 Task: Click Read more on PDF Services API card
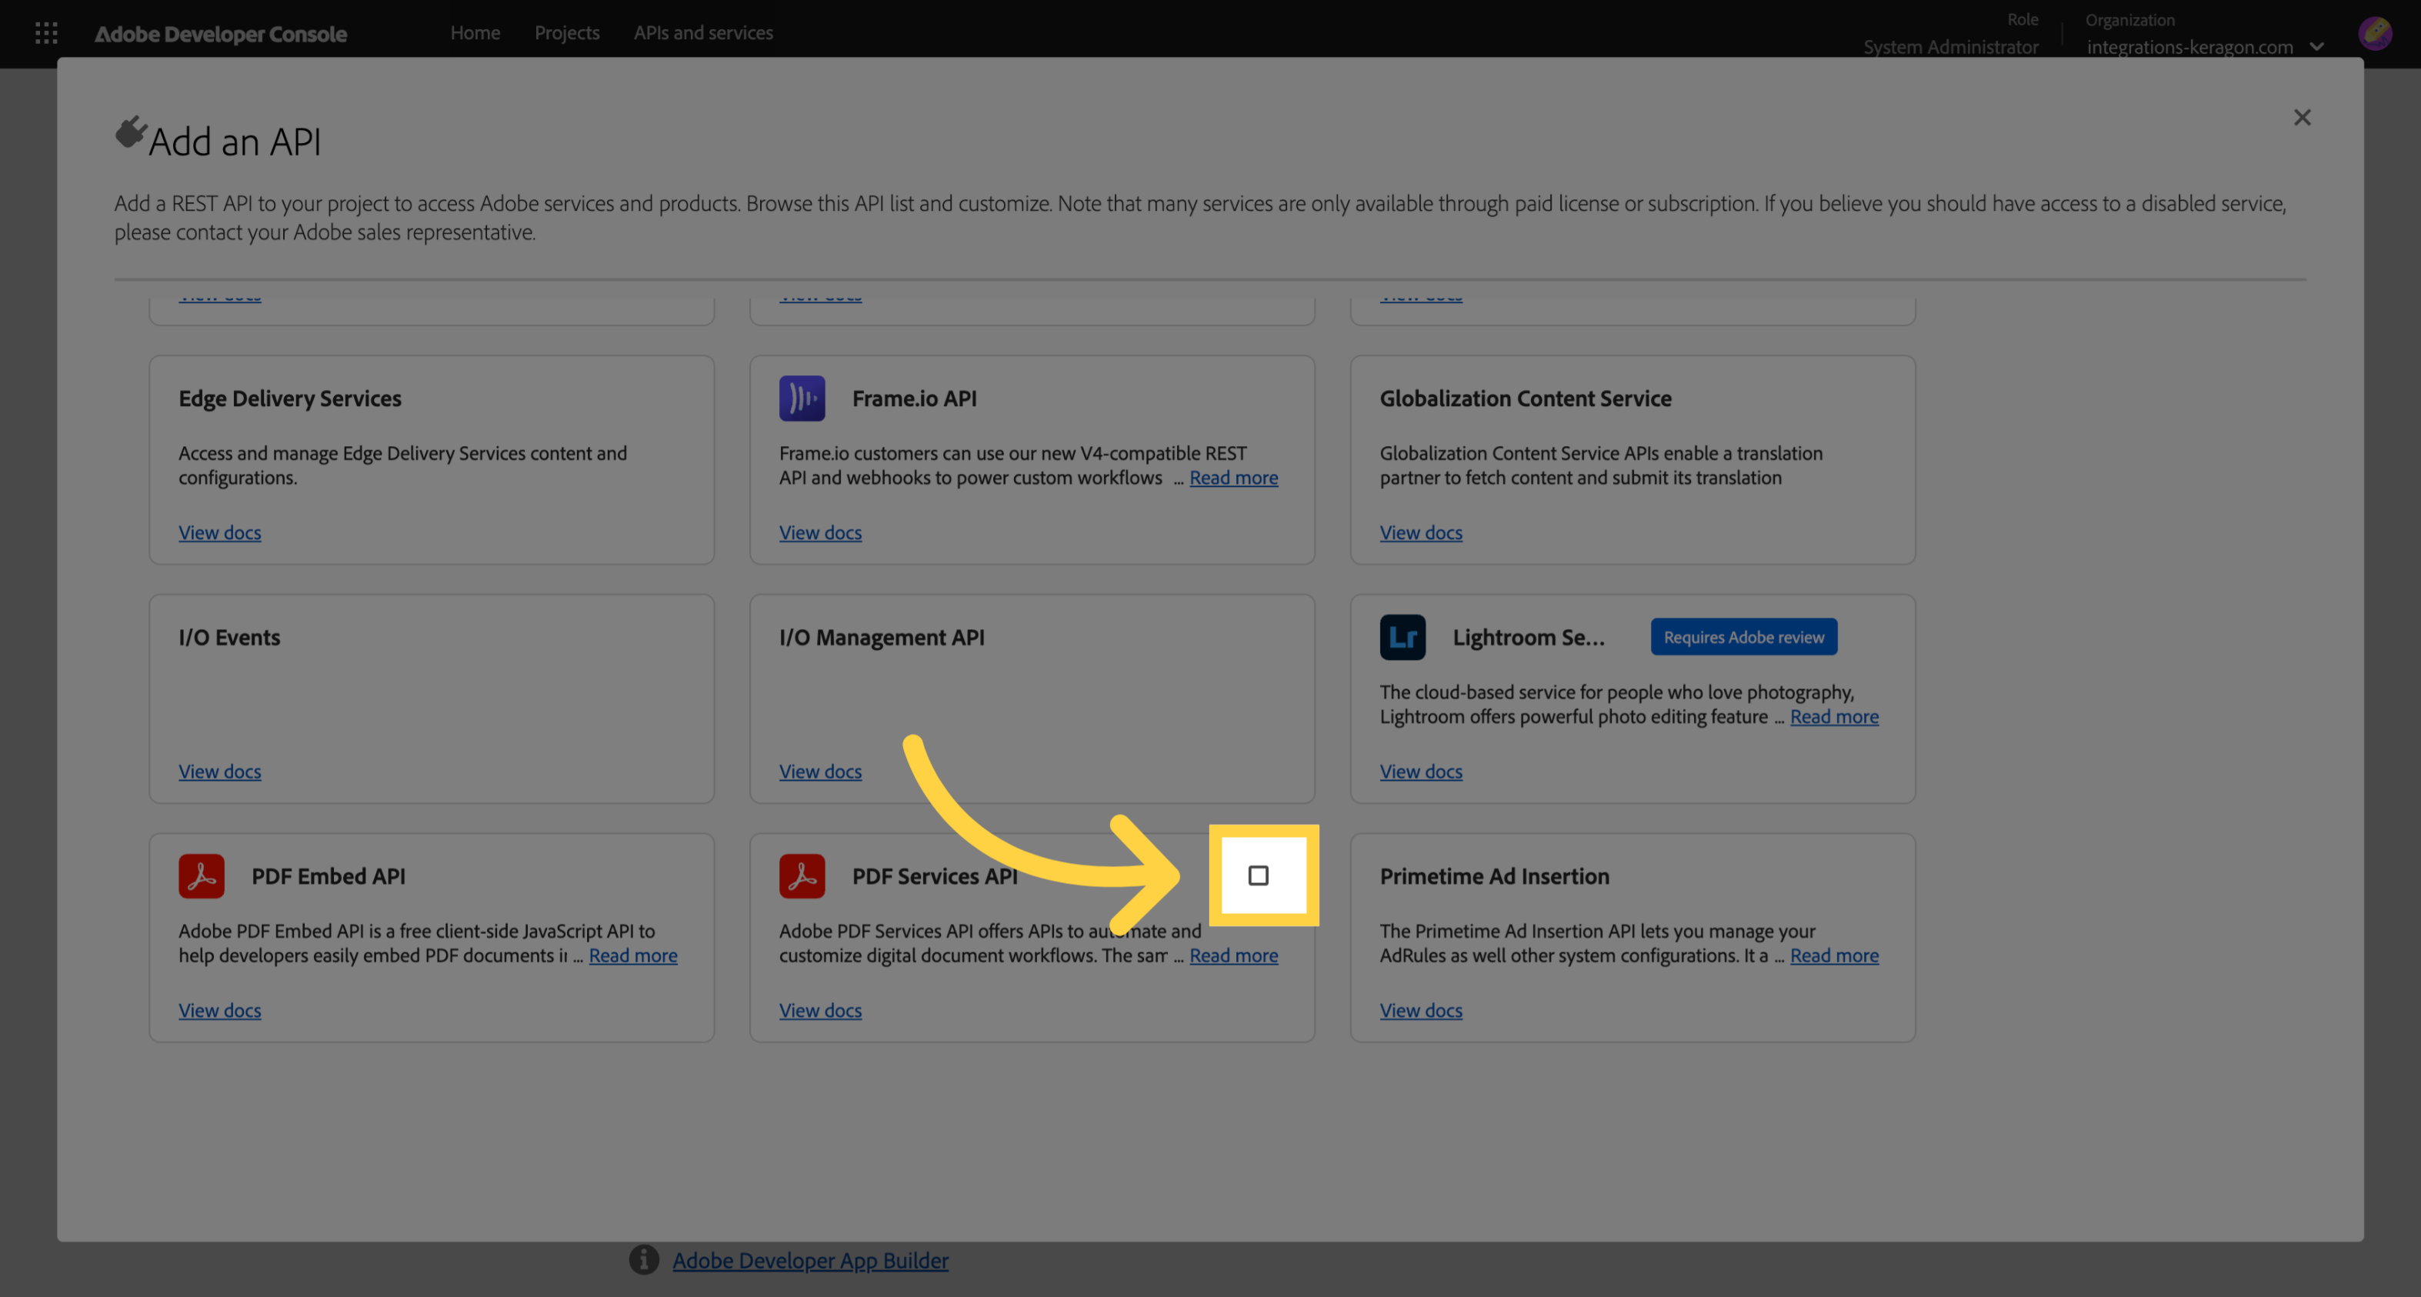1233,955
